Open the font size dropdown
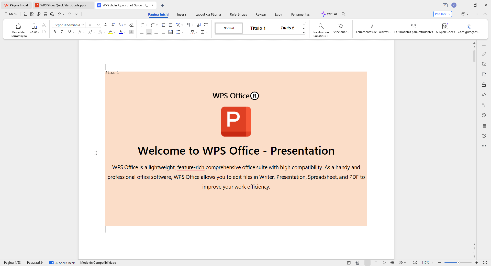Screen dimensions: 491x266 (98, 25)
